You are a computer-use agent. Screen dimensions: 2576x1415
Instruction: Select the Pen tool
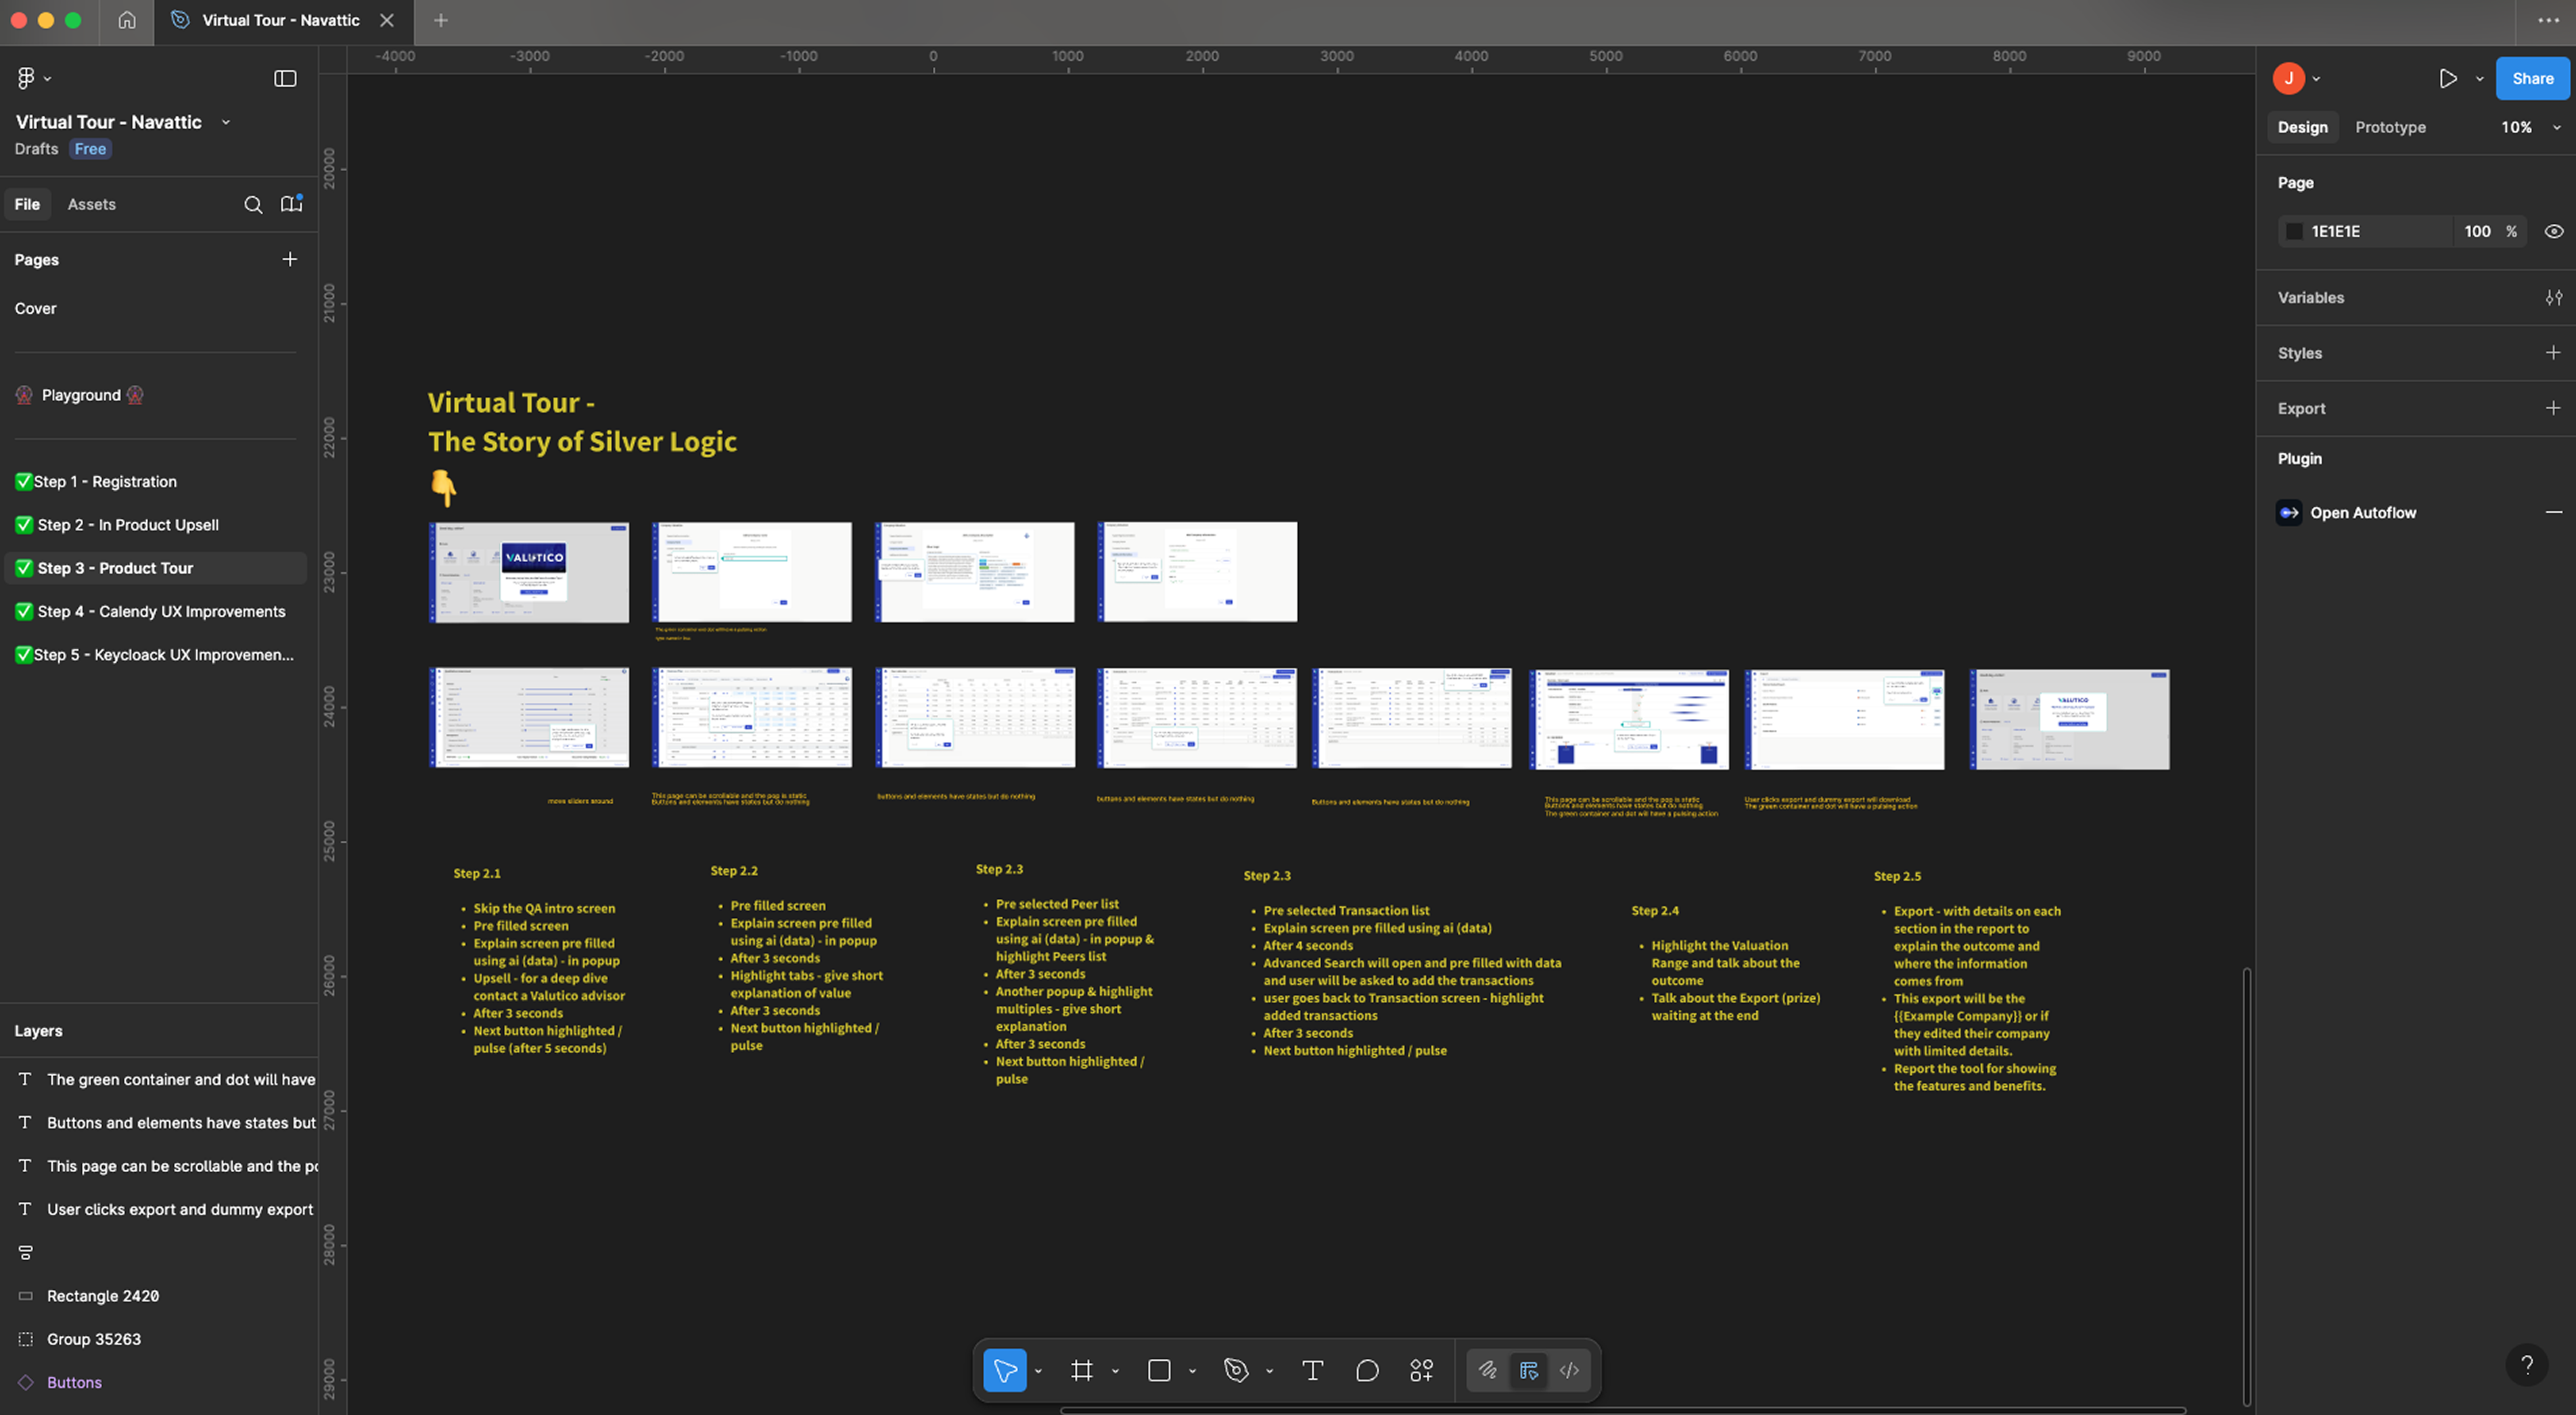pyautogui.click(x=1237, y=1370)
